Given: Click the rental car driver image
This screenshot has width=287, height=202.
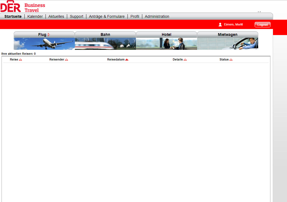Looking at the screenshot, I should click(x=228, y=44).
